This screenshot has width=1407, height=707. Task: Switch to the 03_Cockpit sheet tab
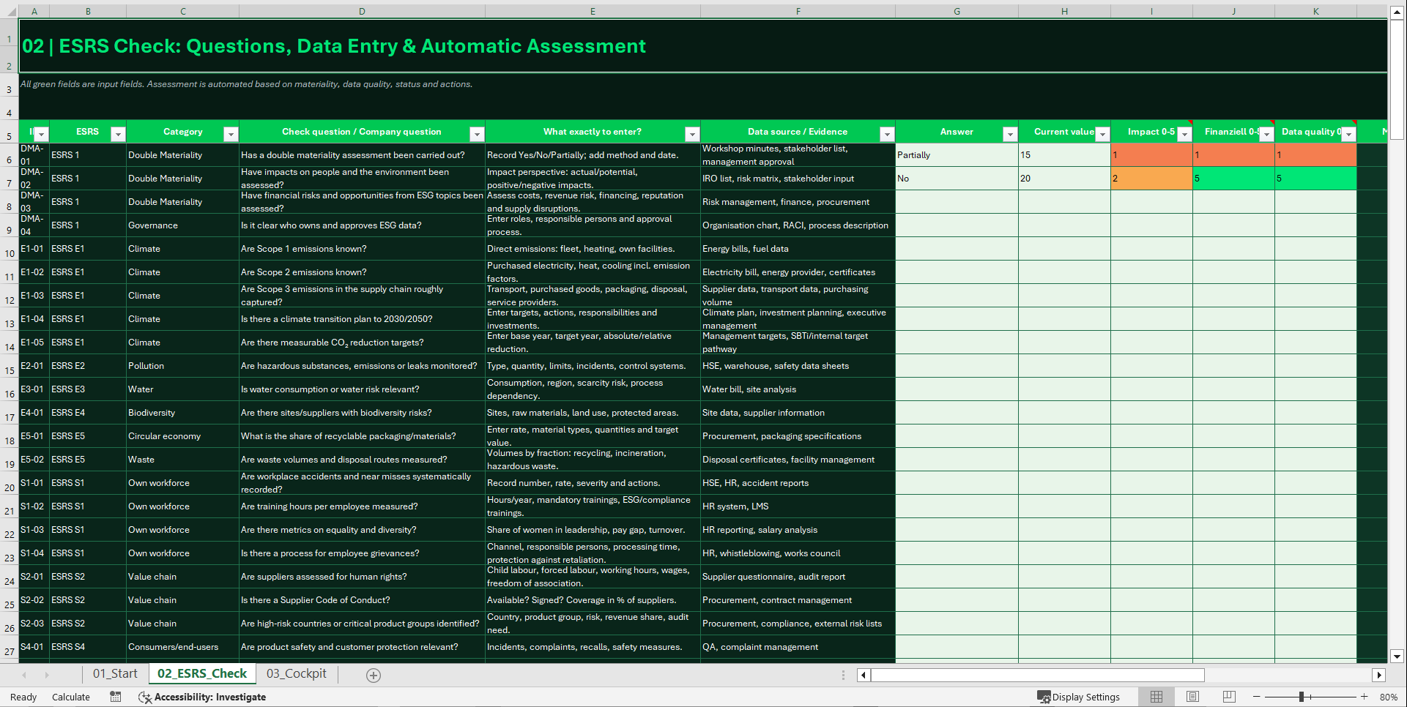point(296,674)
